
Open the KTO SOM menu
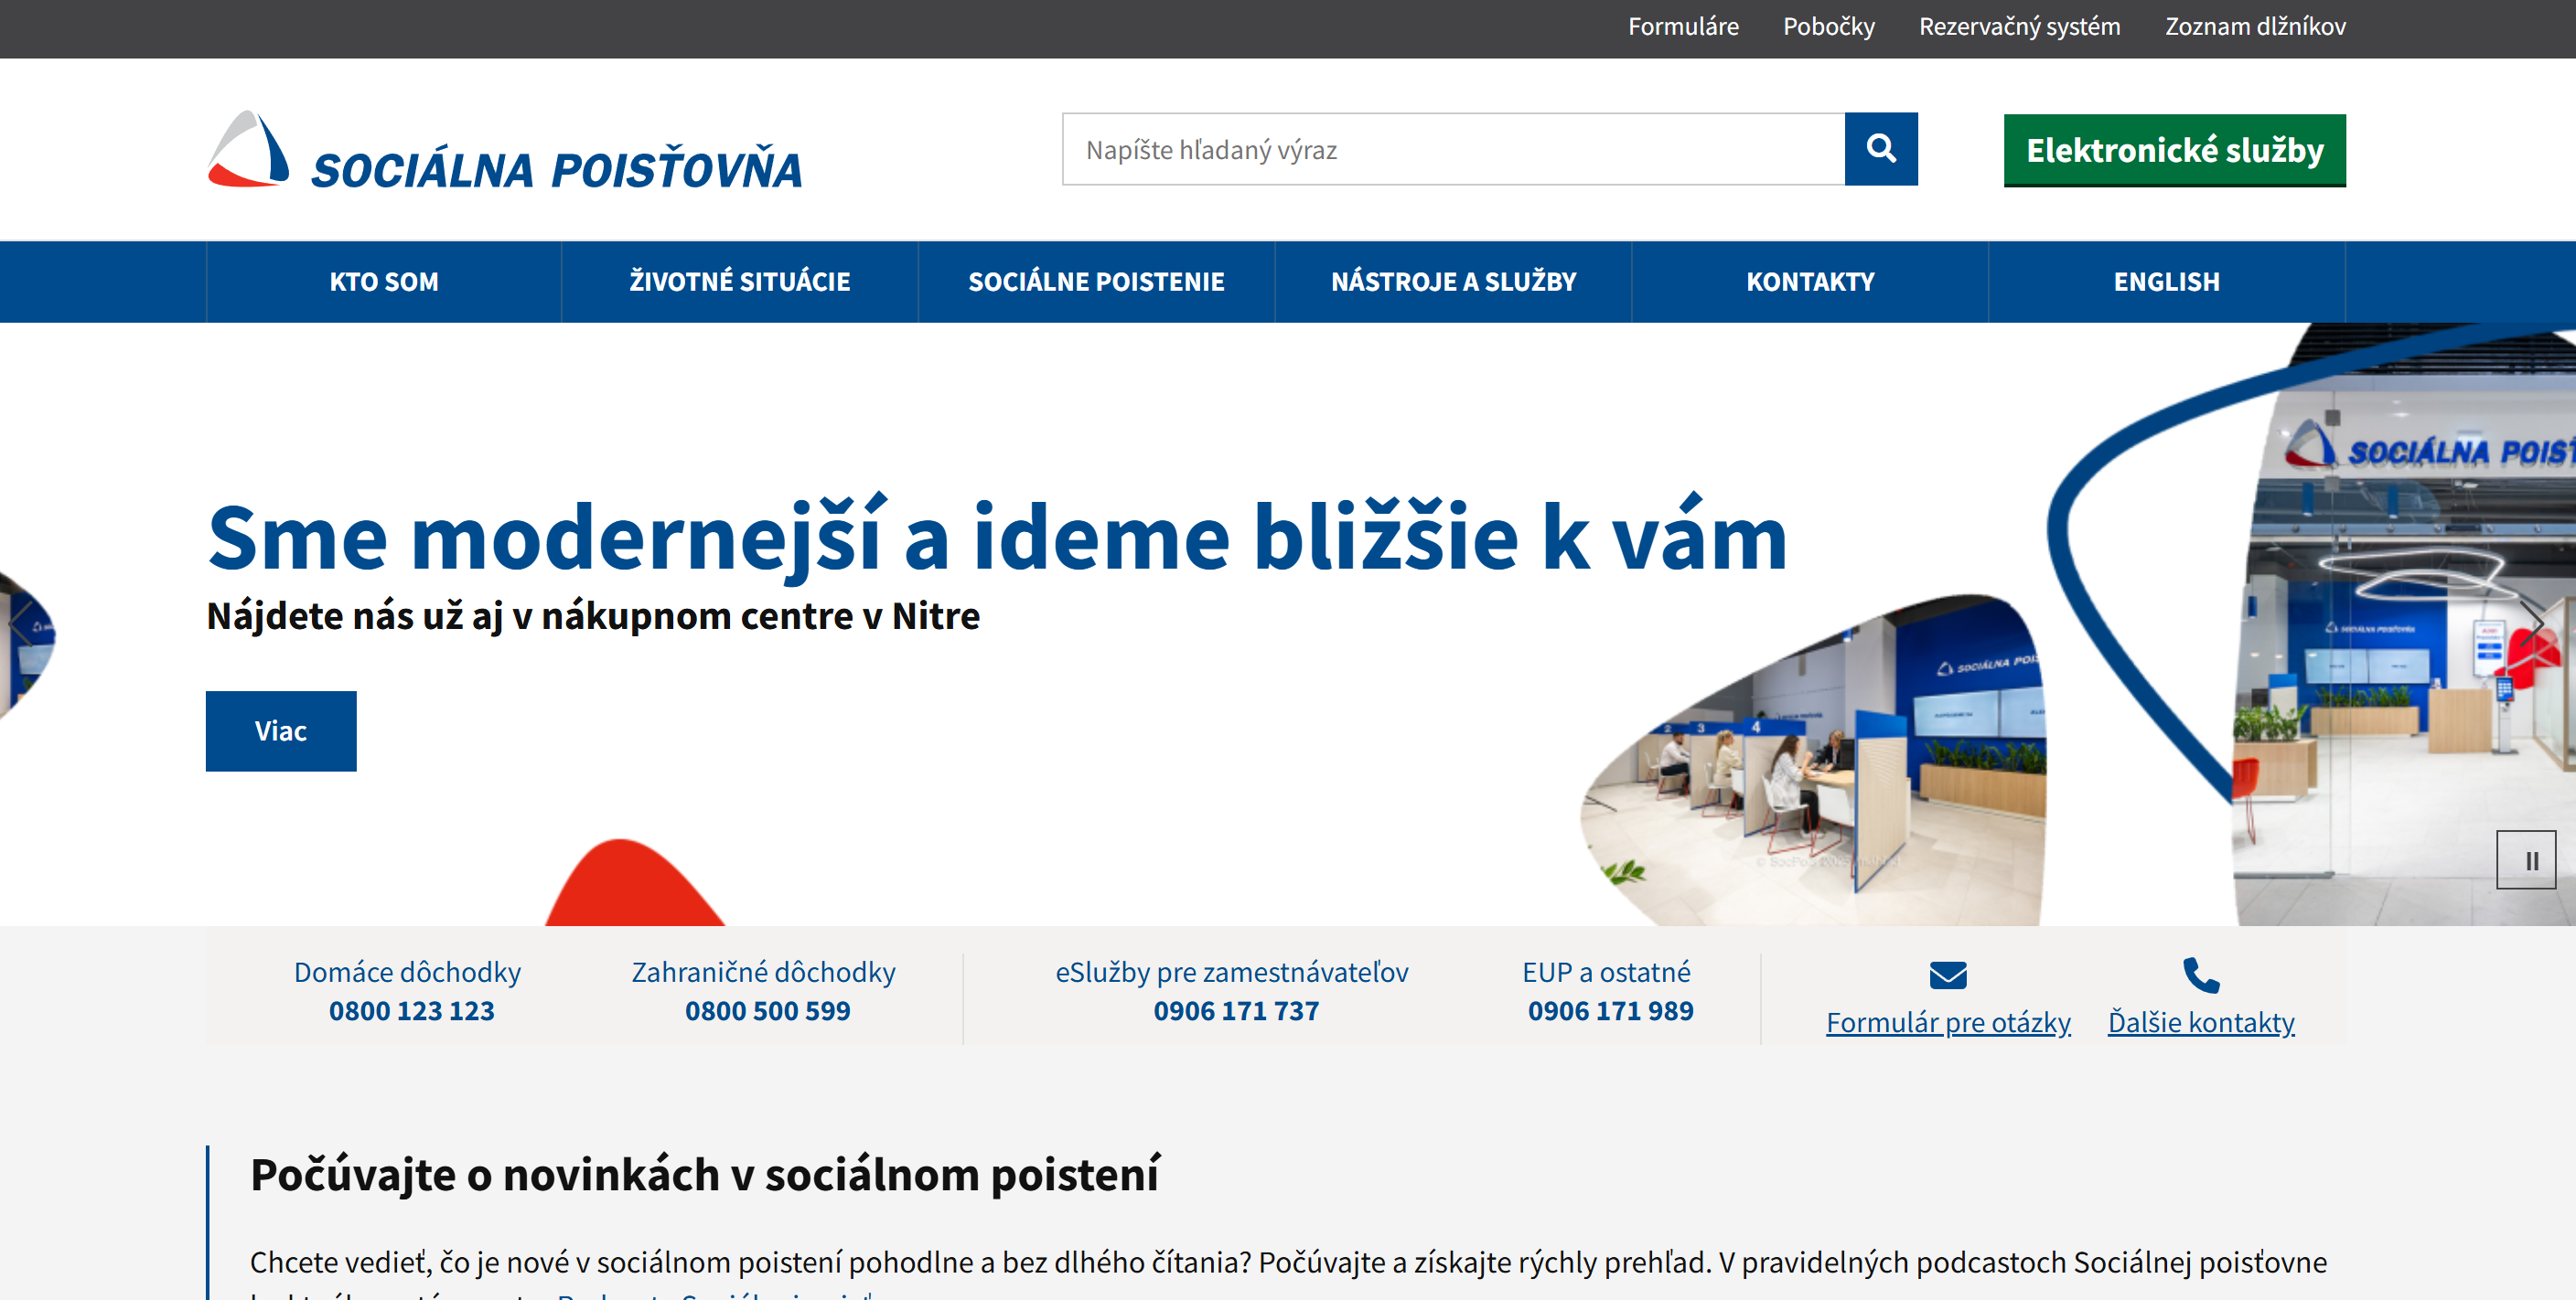384,282
